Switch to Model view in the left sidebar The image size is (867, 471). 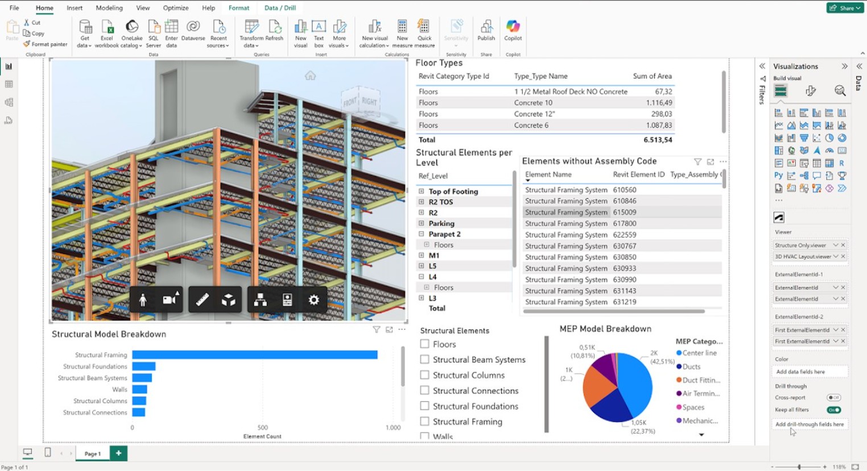click(x=9, y=102)
